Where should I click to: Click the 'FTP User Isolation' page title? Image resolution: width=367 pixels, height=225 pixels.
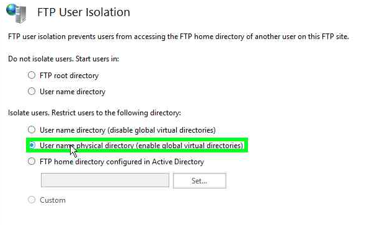pos(84,12)
